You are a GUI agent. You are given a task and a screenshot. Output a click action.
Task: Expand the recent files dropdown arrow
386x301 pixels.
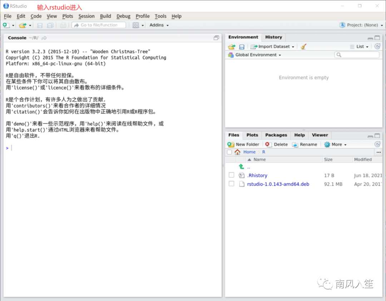[30, 25]
